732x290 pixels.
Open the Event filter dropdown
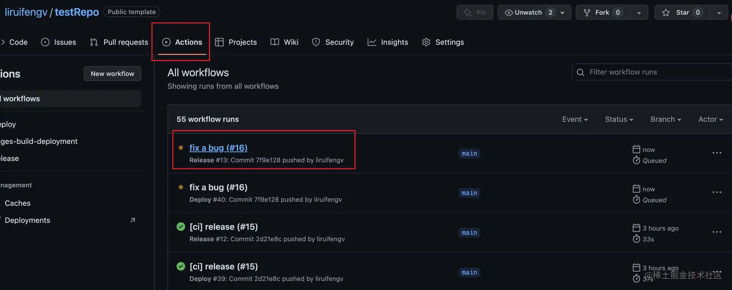point(575,119)
